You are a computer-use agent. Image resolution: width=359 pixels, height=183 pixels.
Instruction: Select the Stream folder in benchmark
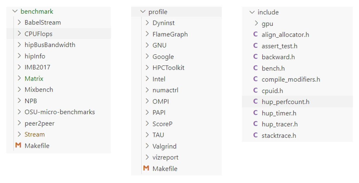pyautogui.click(x=35, y=134)
